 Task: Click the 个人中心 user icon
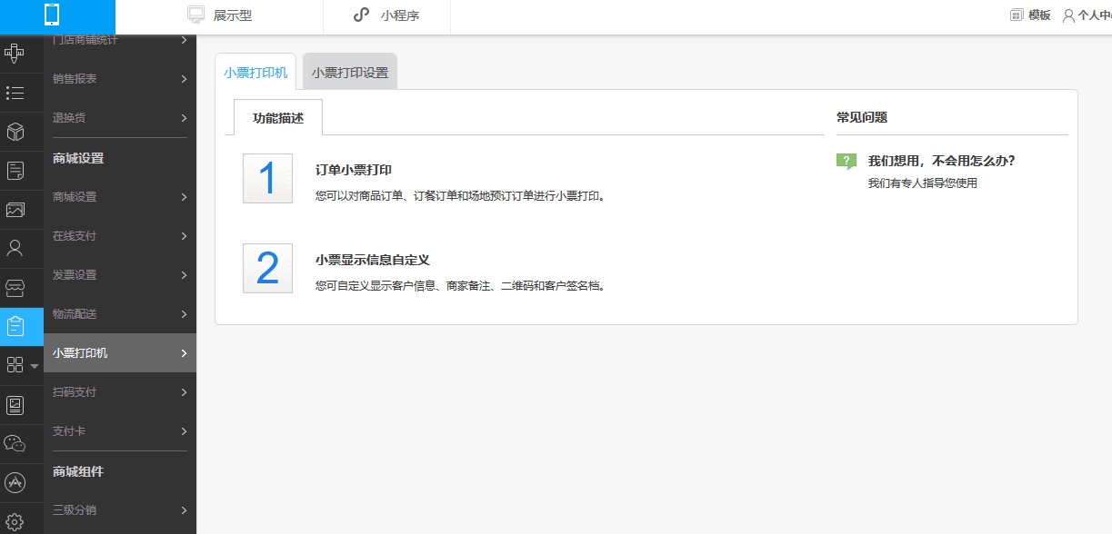[x=1068, y=15]
